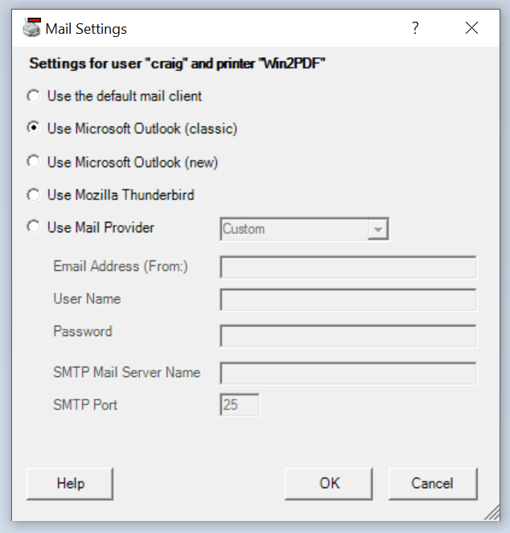Choose Use Microsoft Outlook (new) option
The width and height of the screenshot is (510, 533).
[x=34, y=162]
